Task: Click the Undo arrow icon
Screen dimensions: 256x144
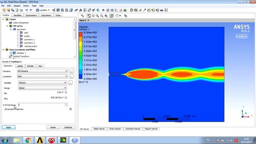Action: pos(26,10)
